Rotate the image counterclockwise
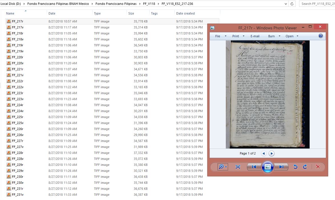The width and height of the screenshot is (335, 200). click(x=295, y=167)
